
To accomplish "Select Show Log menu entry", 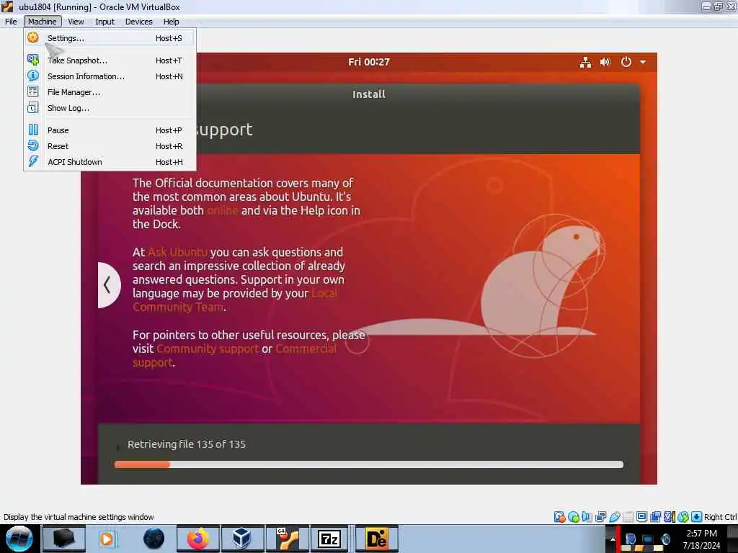I will 110,108.
